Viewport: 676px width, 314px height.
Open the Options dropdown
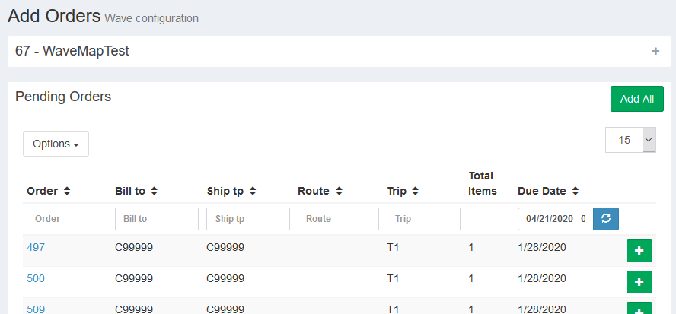click(56, 144)
